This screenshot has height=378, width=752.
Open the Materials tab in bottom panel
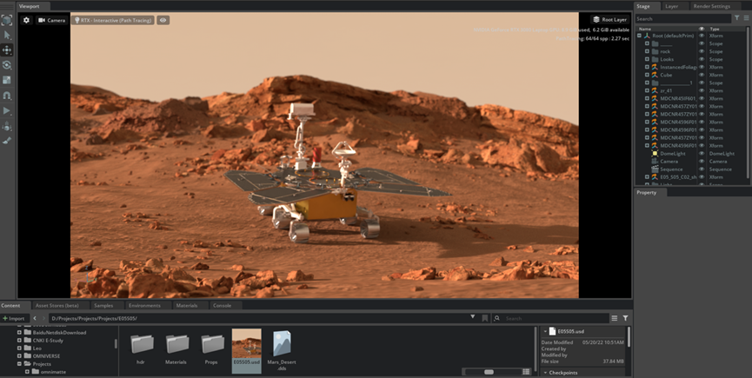[186, 305]
